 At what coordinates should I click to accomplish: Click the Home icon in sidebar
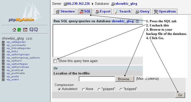coord(14,30)
